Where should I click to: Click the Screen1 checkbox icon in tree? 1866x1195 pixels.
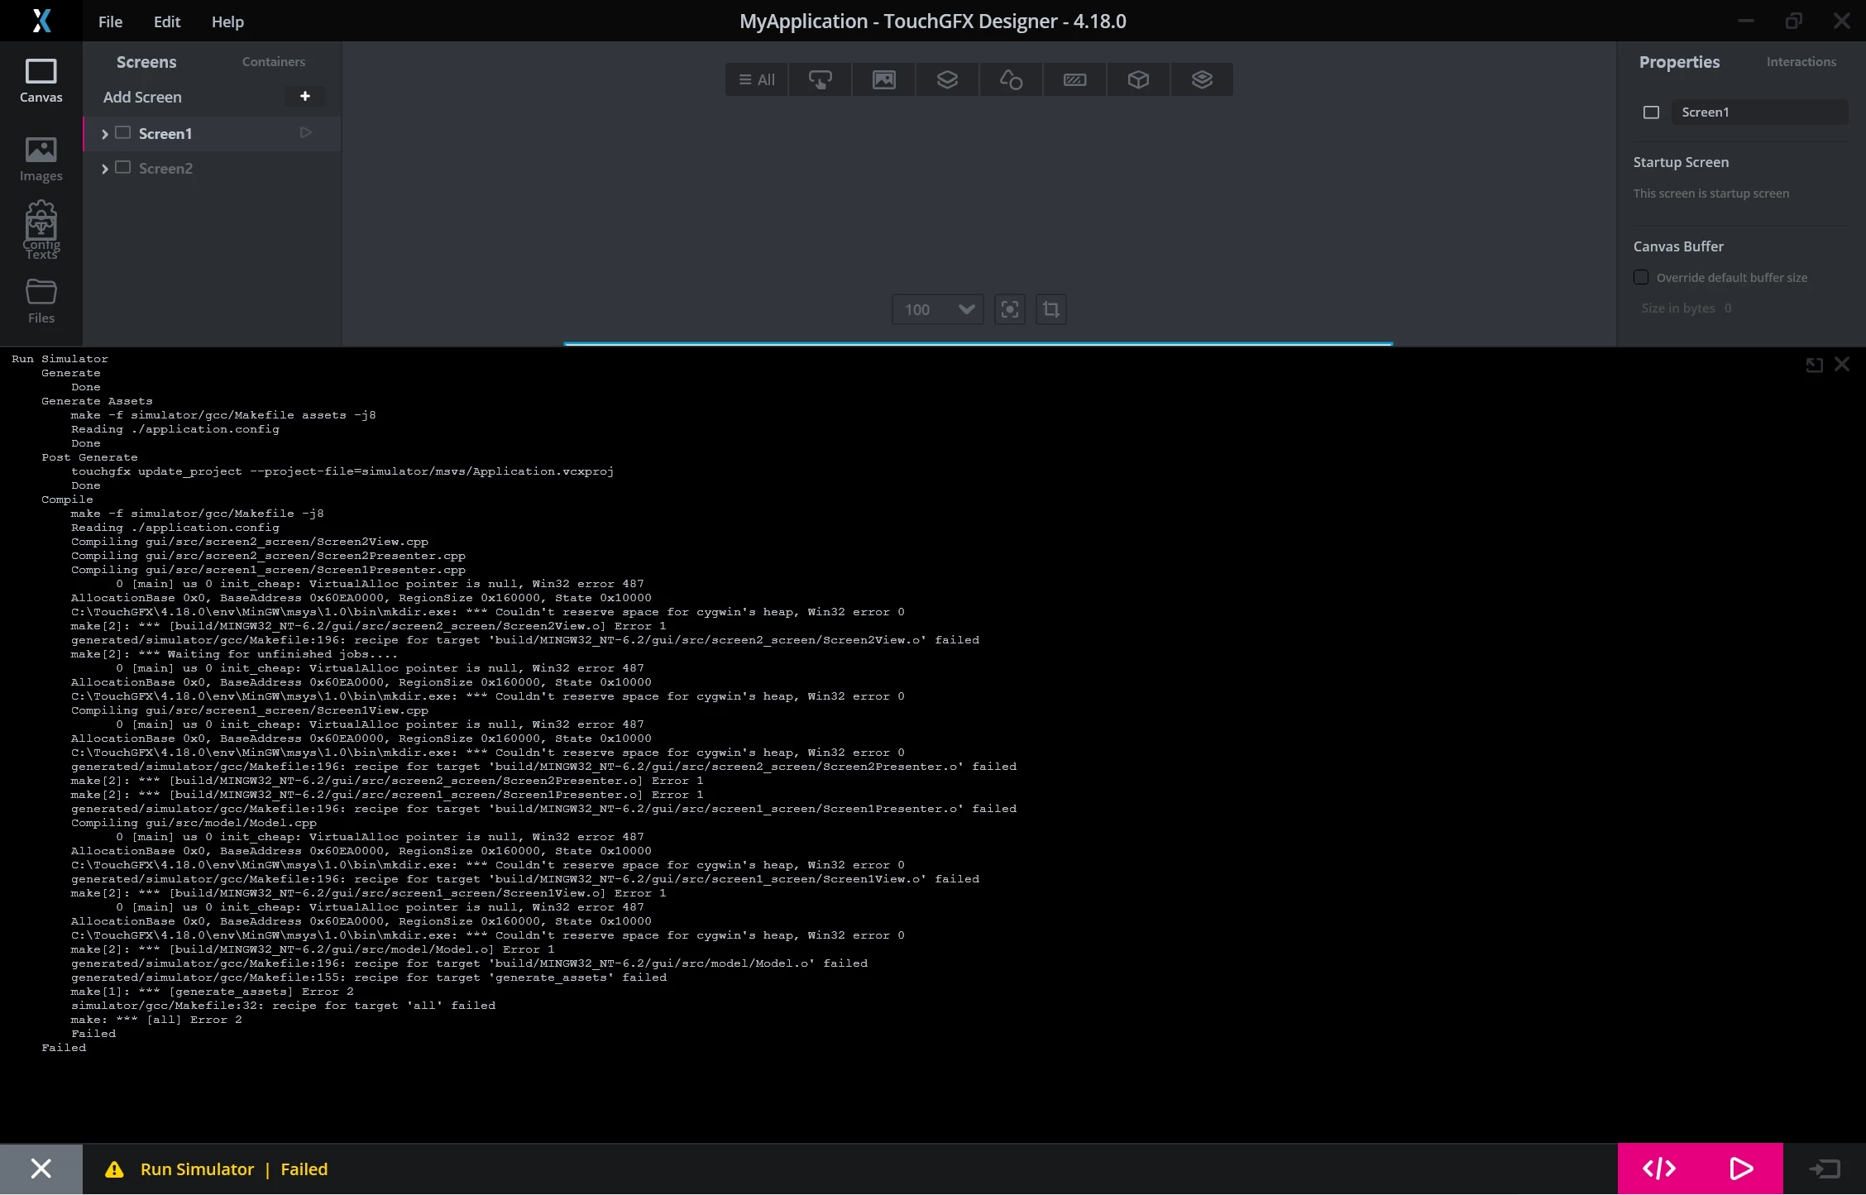coord(122,132)
